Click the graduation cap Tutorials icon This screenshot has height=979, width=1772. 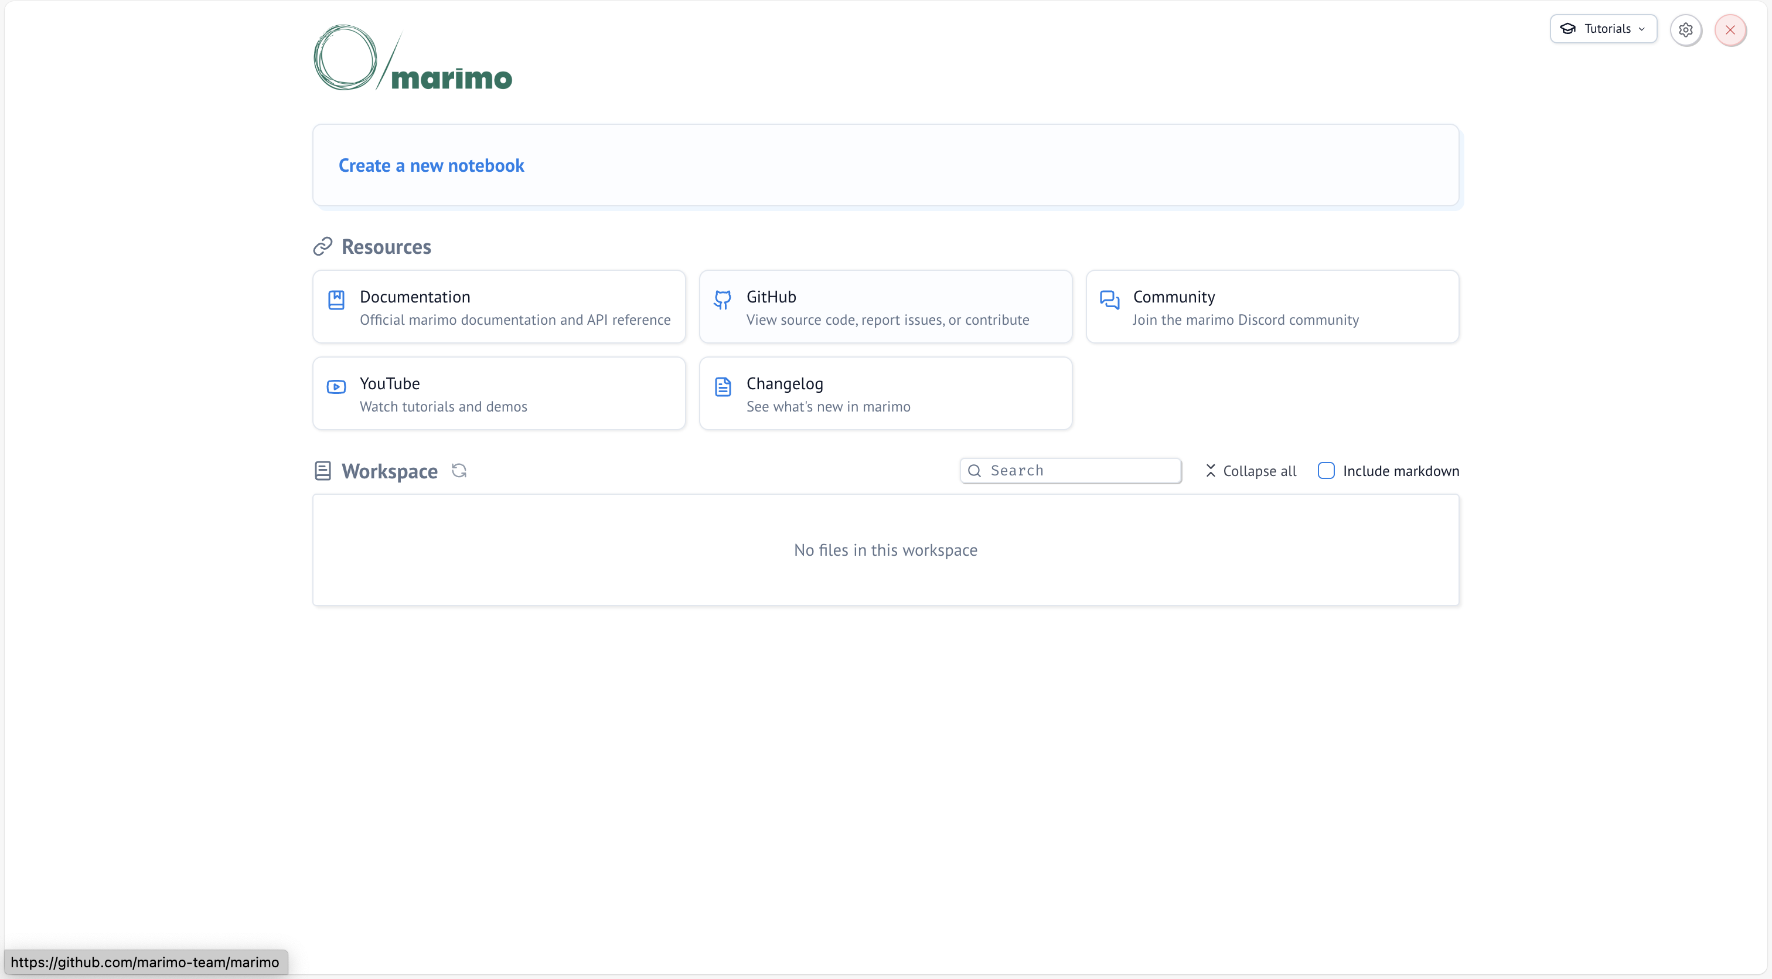[x=1567, y=29]
